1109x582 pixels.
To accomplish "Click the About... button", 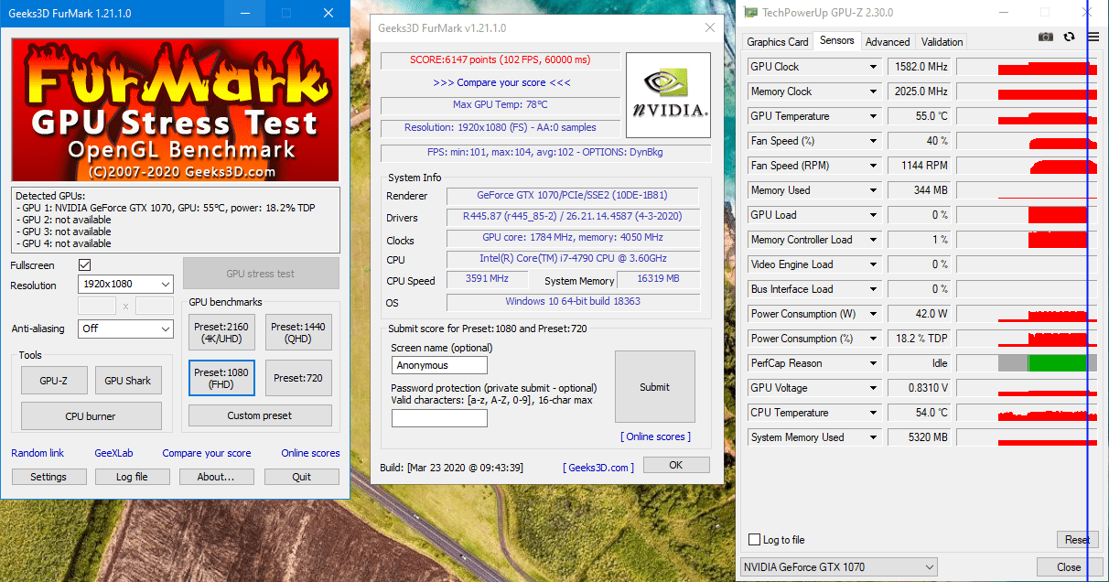I will click(x=216, y=477).
